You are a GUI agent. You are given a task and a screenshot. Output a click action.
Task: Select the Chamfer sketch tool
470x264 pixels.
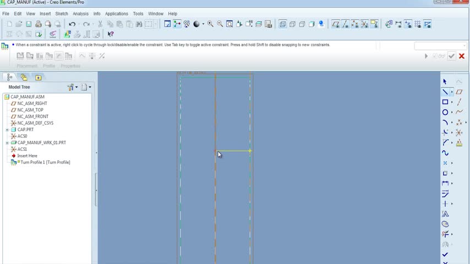[445, 142]
